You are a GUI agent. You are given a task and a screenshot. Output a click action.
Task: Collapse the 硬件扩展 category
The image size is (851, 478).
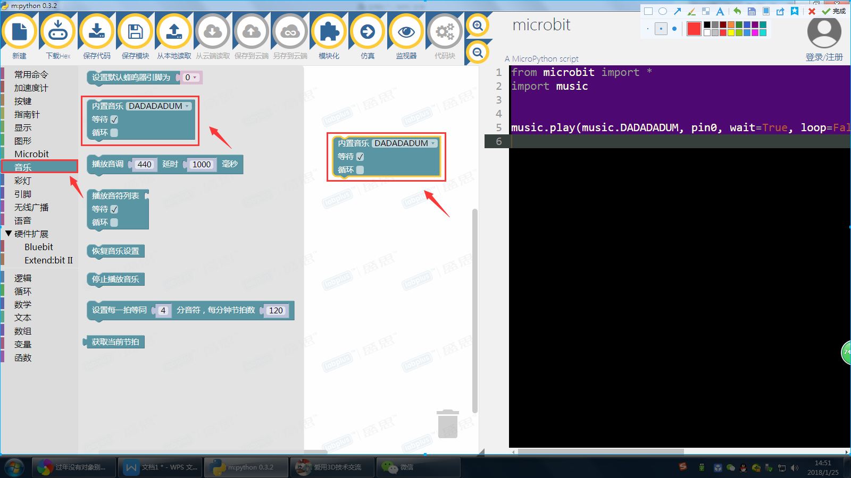pos(9,234)
